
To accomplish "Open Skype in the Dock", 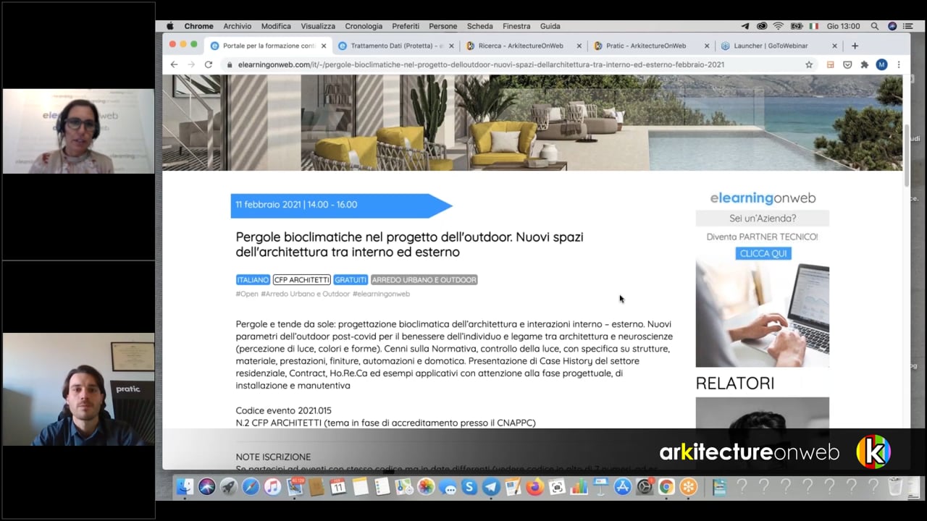I will click(x=469, y=487).
